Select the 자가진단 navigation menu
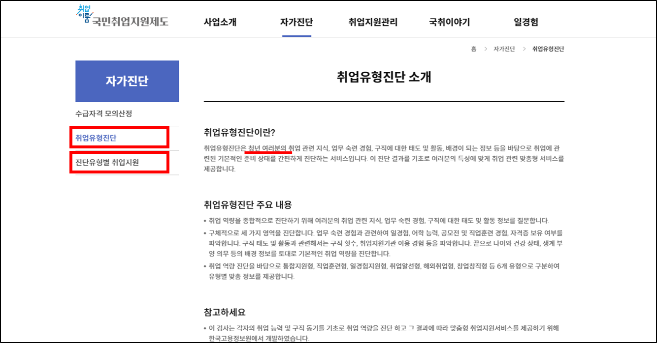 (x=296, y=22)
